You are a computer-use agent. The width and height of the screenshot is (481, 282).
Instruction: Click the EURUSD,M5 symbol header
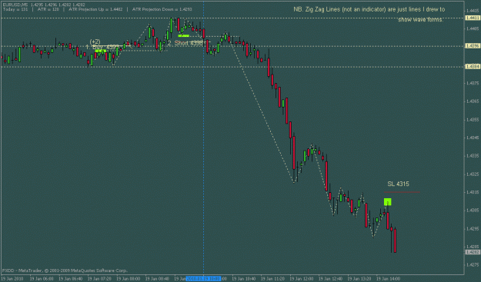tap(15, 5)
